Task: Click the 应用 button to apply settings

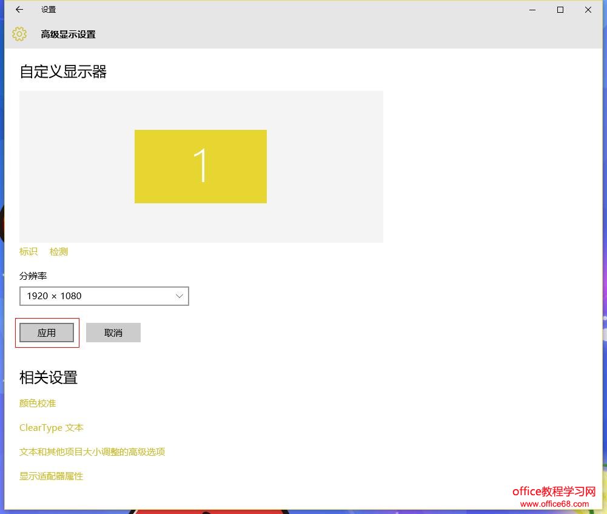Action: point(47,332)
